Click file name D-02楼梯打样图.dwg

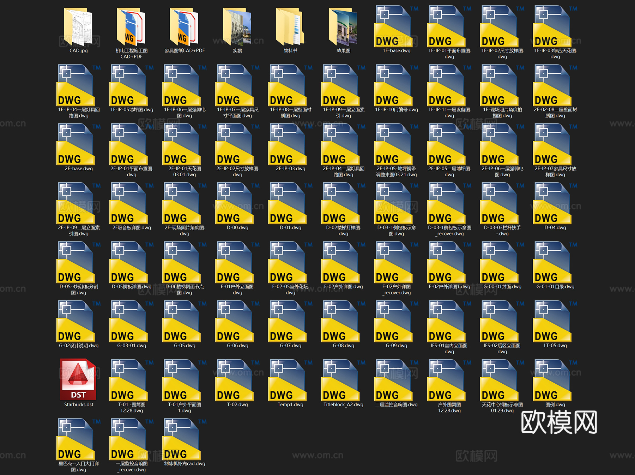(x=343, y=230)
